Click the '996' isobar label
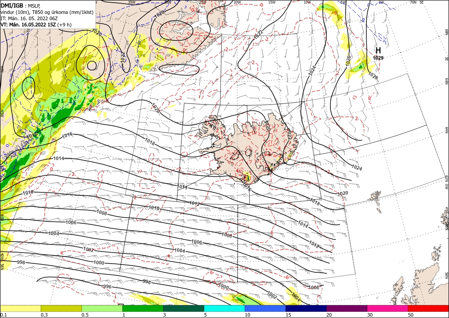The image size is (449, 318). point(107,287)
